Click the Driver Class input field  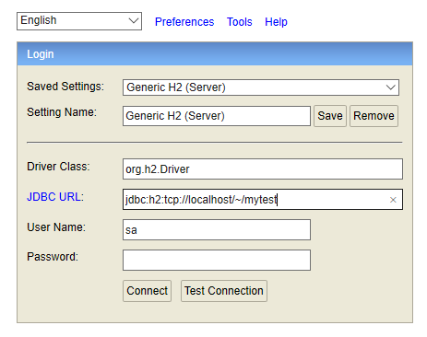click(263, 169)
